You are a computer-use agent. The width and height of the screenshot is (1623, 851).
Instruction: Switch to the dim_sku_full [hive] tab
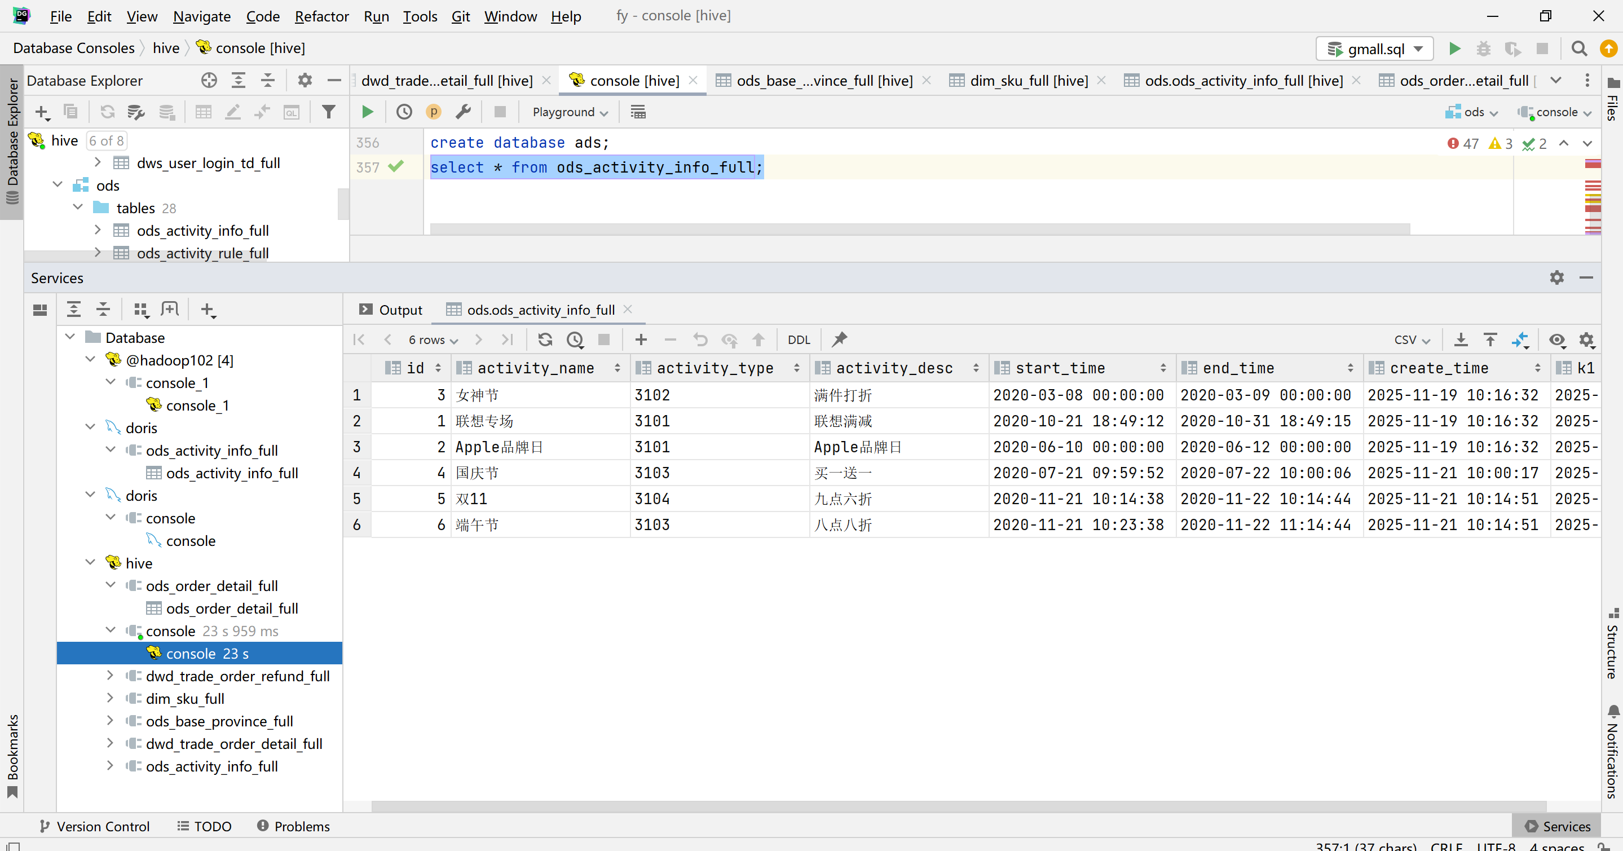(1028, 81)
